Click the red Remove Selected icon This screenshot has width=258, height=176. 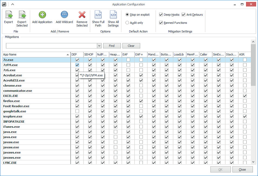pos(82,15)
